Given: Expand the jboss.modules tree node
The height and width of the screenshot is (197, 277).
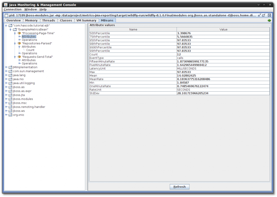Looking at the screenshot, I should (x=6, y=99).
